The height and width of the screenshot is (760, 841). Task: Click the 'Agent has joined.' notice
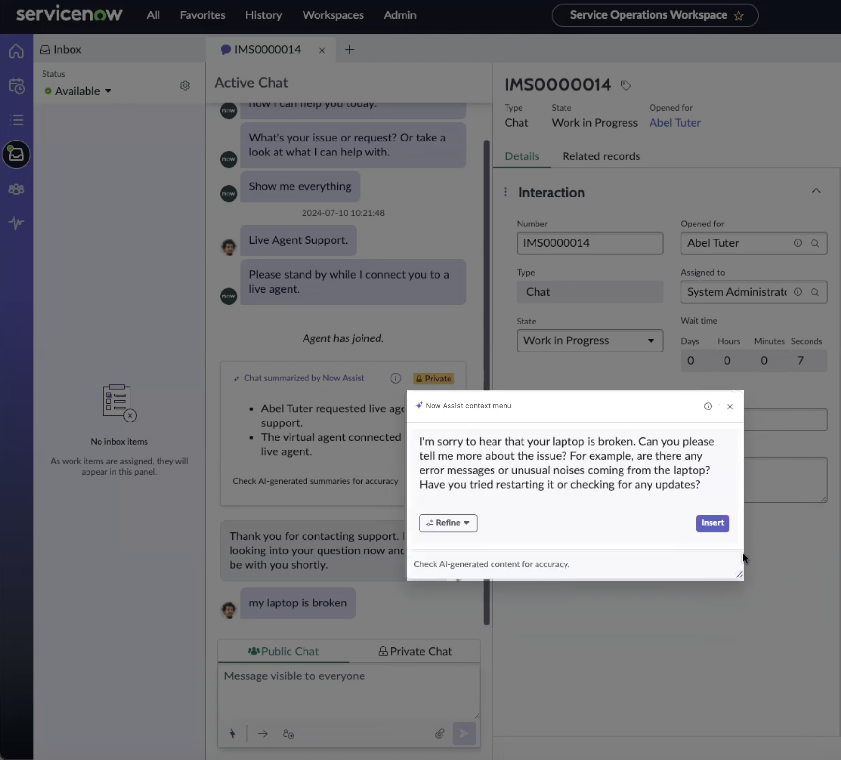pos(343,338)
